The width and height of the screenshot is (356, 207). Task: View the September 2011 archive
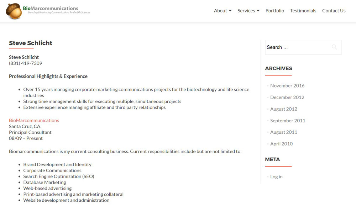pyautogui.click(x=288, y=121)
